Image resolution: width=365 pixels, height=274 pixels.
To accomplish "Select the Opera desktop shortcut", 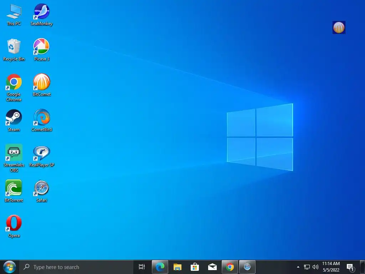I will pos(14,227).
